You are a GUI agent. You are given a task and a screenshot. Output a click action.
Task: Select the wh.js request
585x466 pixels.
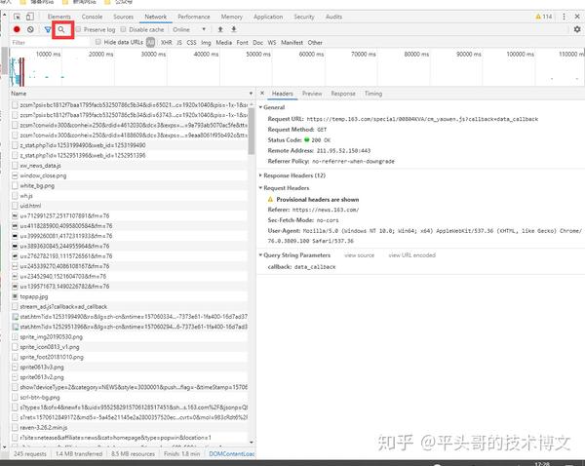coord(129,196)
